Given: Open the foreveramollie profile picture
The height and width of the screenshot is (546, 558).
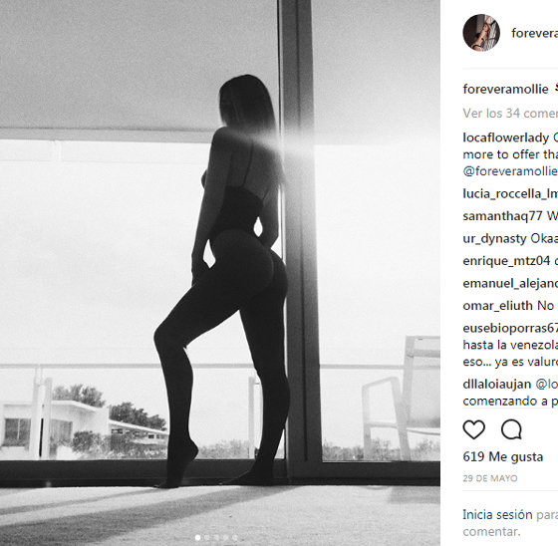Looking at the screenshot, I should click(481, 33).
